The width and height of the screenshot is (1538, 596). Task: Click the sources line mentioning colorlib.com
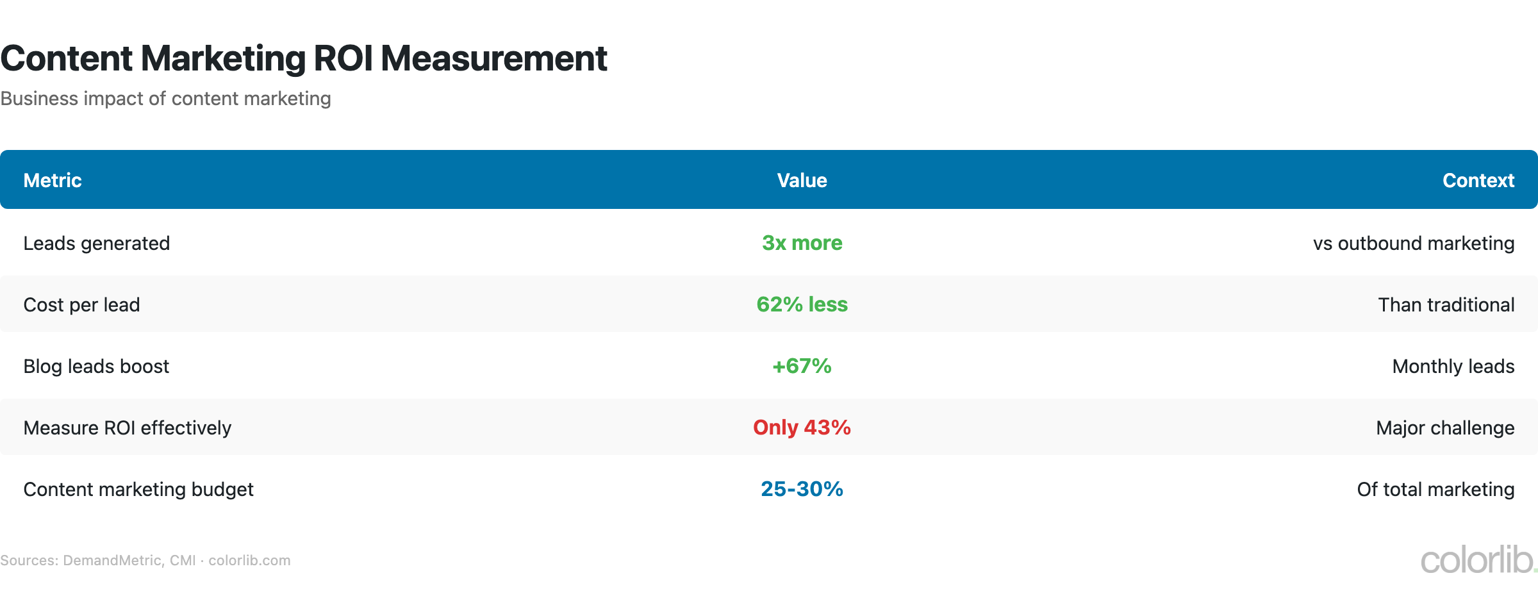point(145,561)
